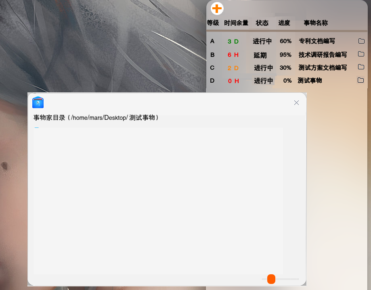
Task: Click the blue app icon in dialog
Action: (38, 102)
